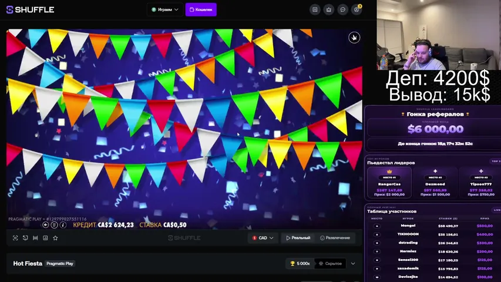Open the game info (i) icon

tap(63, 225)
